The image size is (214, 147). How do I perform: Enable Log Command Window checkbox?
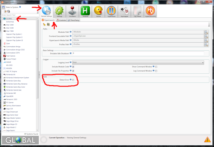tap(156, 71)
